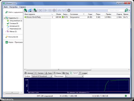Select the Worms World Party torrent row
The height and width of the screenshot is (101, 134).
click(x=77, y=17)
